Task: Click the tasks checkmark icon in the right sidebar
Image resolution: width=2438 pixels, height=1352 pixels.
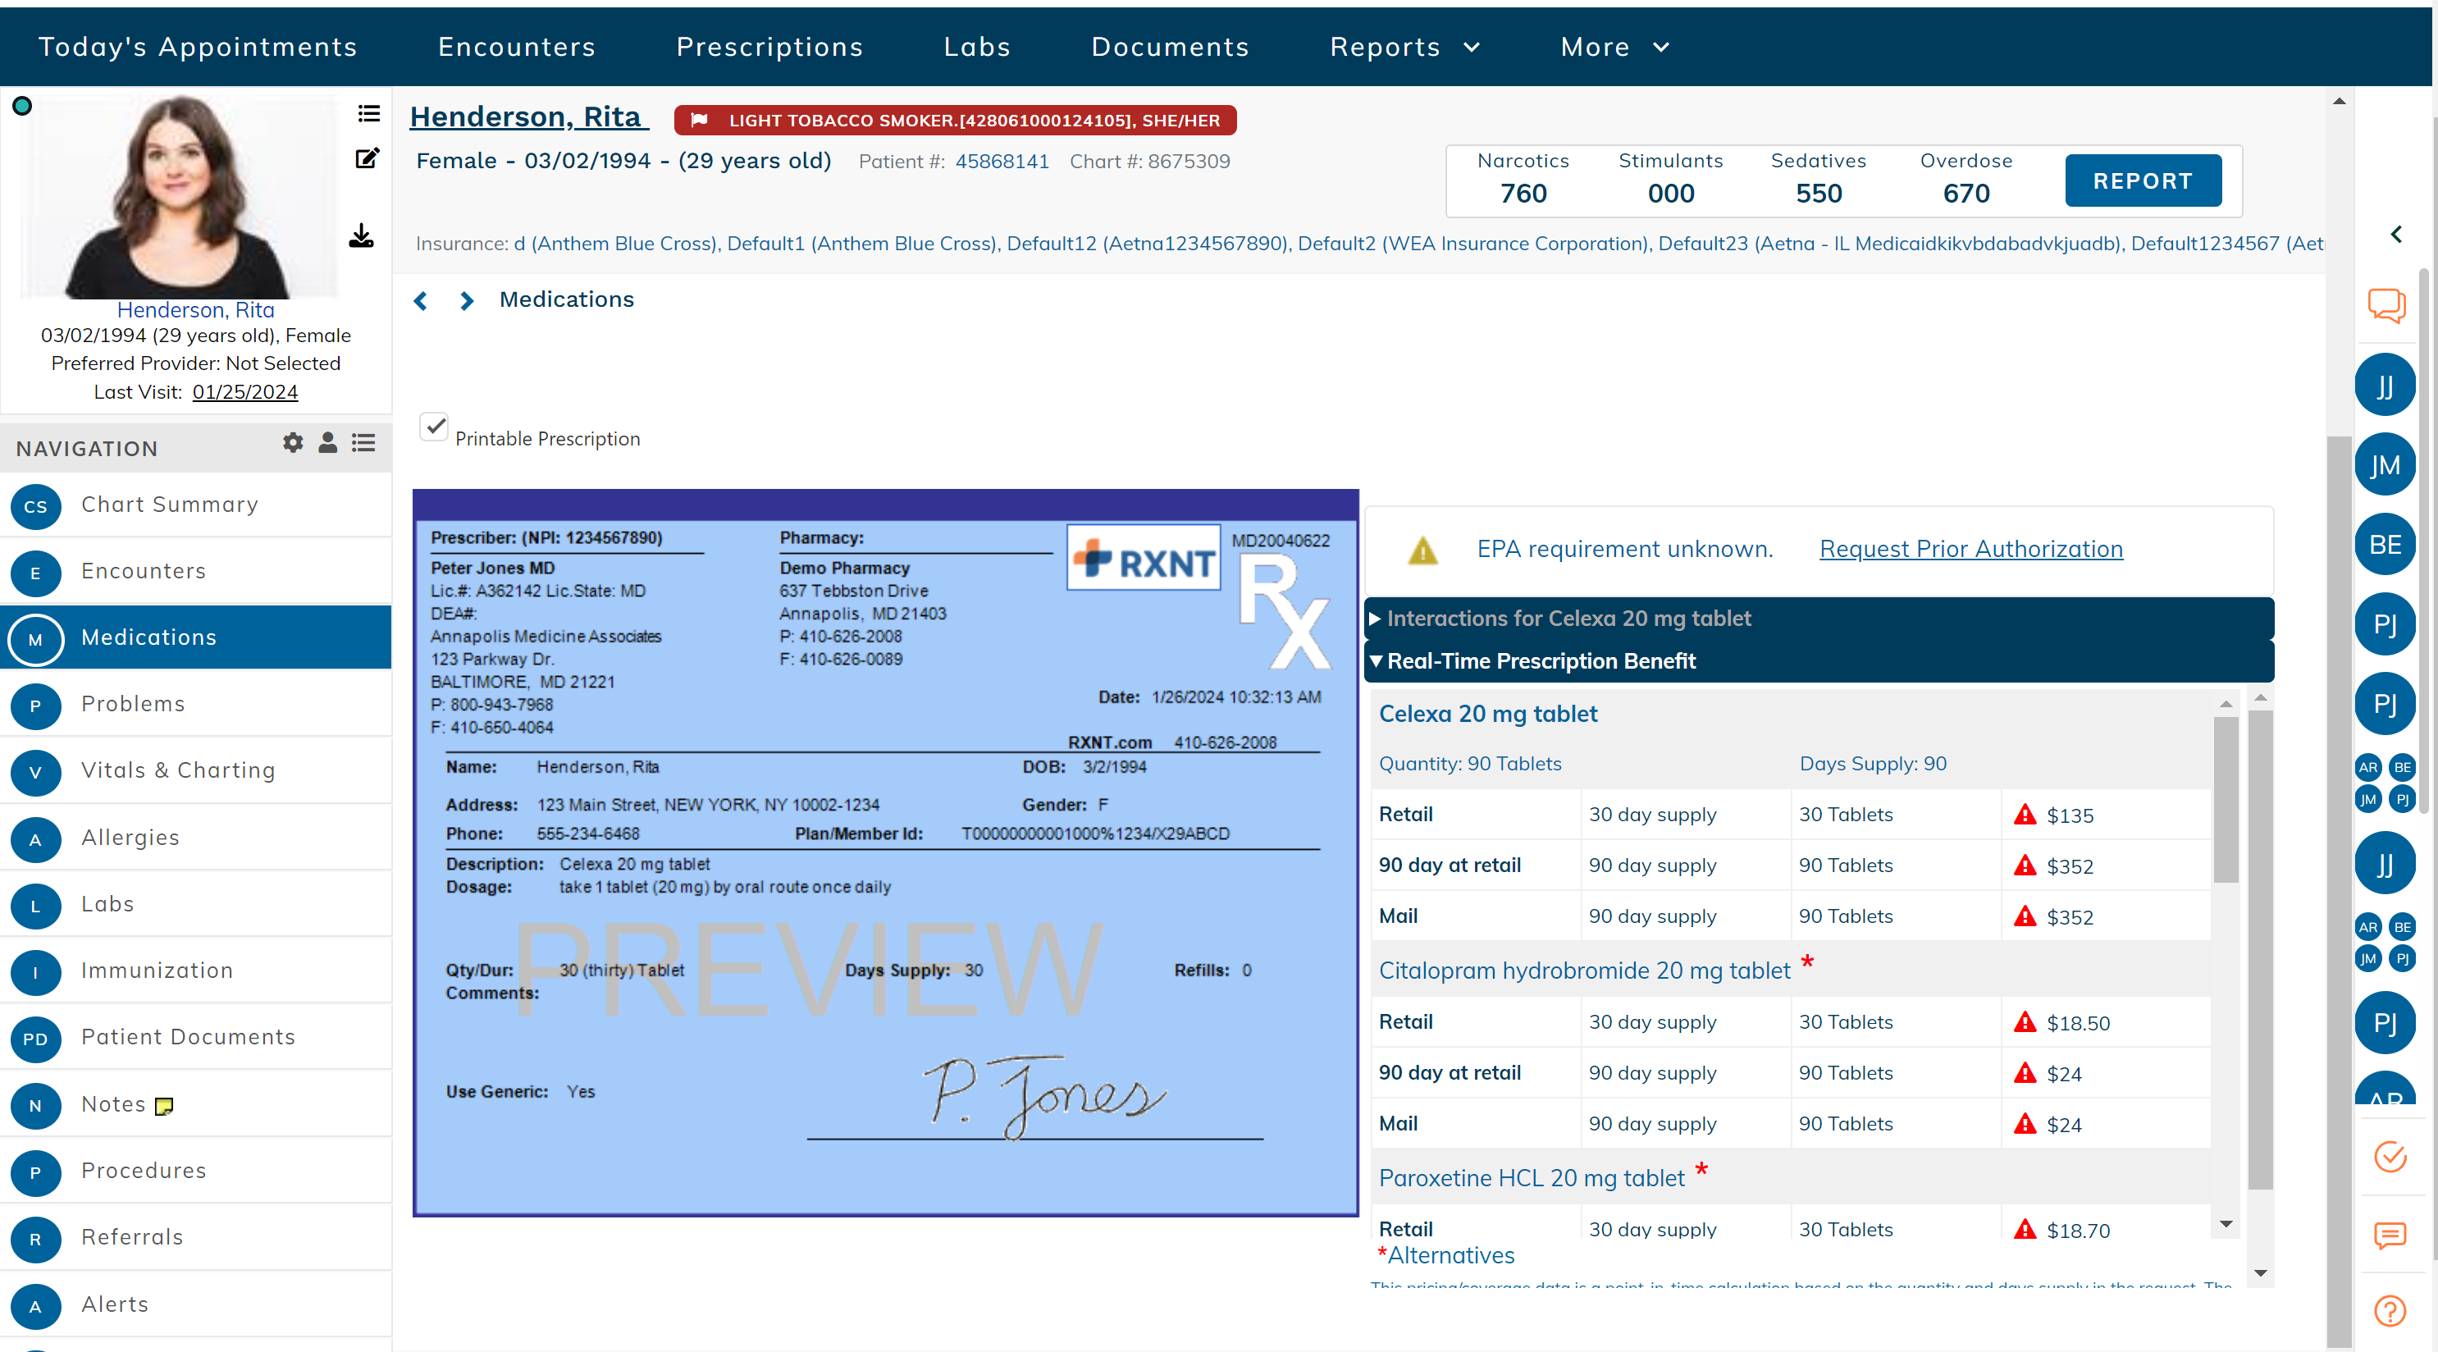Action: pos(2390,1156)
